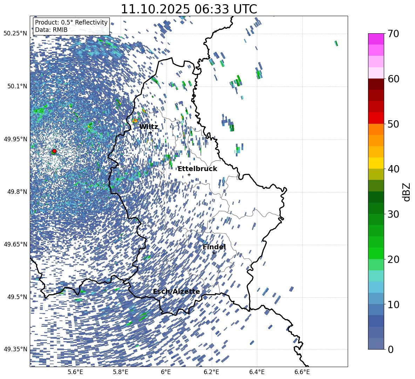415x379 pixels.
Task: Click the 50.25°N latitude label
Action: [15, 34]
